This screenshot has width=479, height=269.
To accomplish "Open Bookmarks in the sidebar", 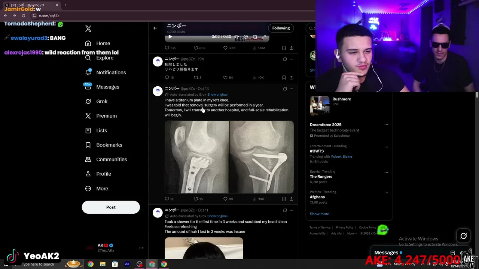I will click(104, 145).
